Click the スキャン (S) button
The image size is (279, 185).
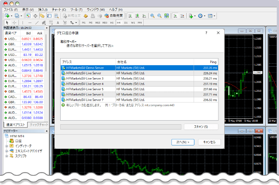(x=201, y=127)
